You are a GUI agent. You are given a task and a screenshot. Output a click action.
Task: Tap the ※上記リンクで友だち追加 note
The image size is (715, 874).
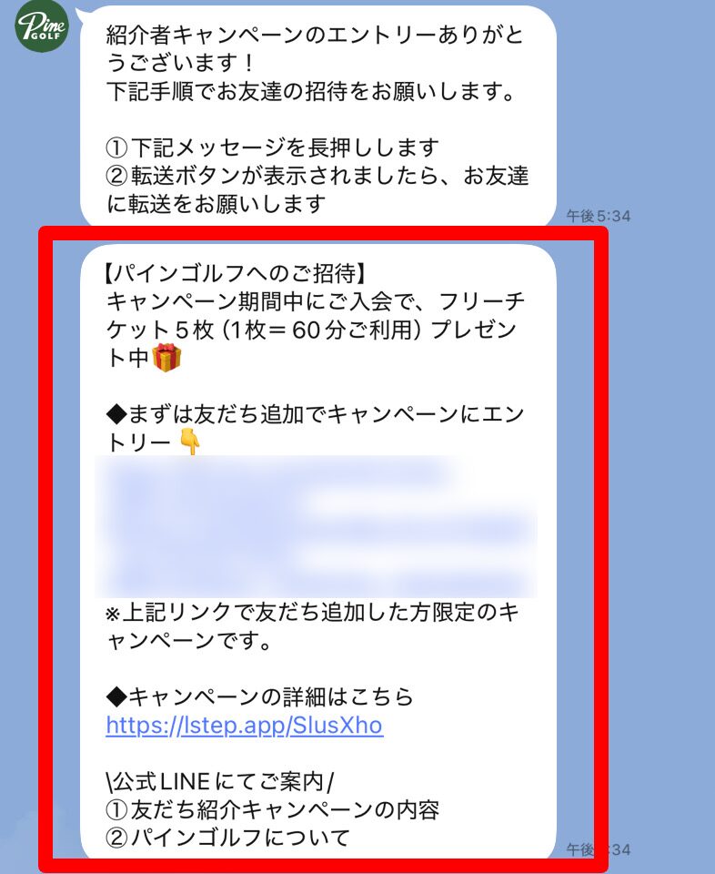click(x=312, y=626)
